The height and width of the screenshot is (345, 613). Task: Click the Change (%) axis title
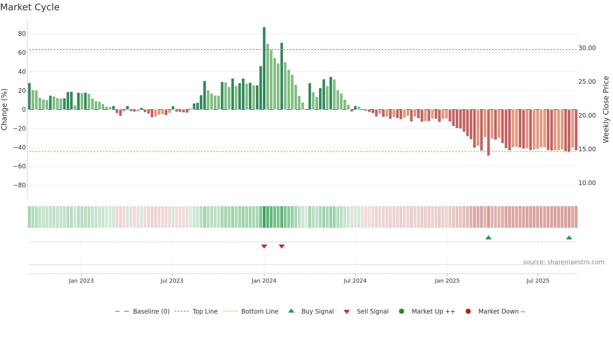click(x=4, y=109)
